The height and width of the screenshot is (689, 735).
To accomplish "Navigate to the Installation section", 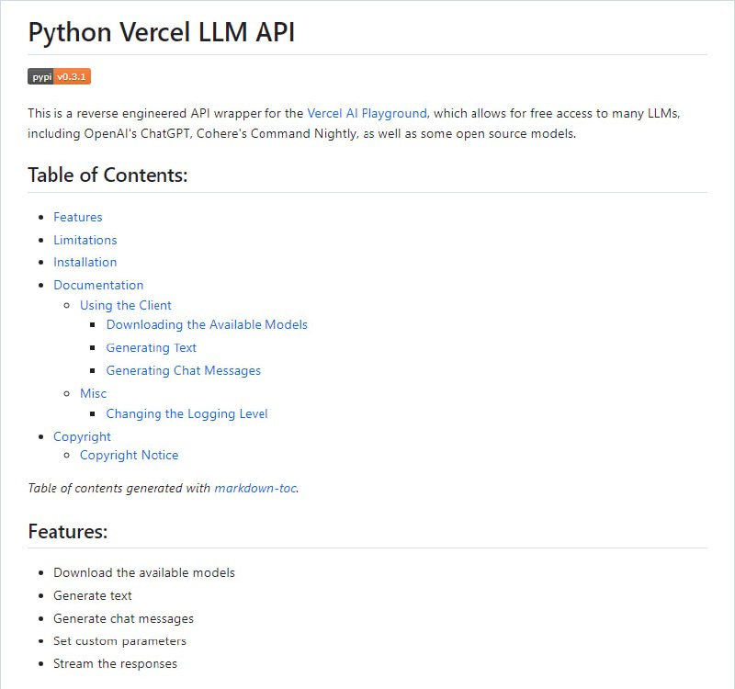I will point(85,262).
